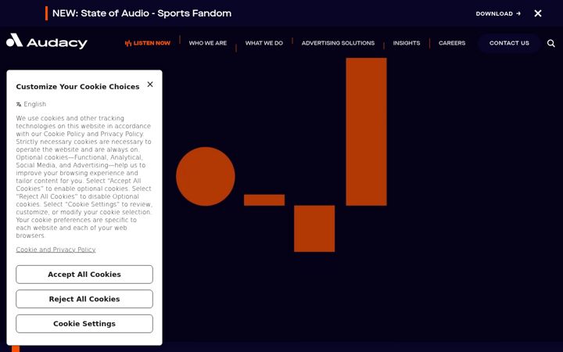The image size is (563, 352).
Task: Click 'Customize Your Cookie Choices' heading
Action: click(77, 87)
